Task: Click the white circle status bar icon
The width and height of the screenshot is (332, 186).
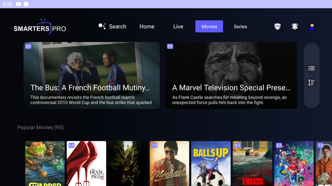Action: click(26, 4)
